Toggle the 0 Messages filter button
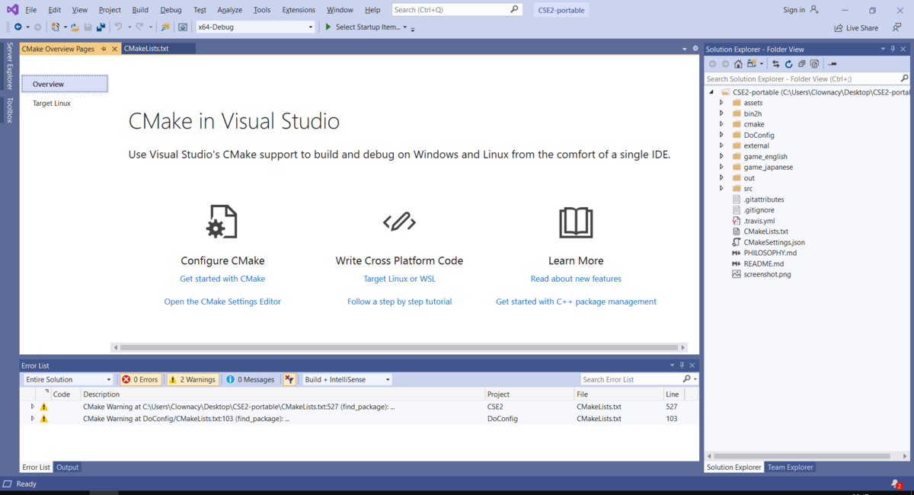 click(250, 379)
